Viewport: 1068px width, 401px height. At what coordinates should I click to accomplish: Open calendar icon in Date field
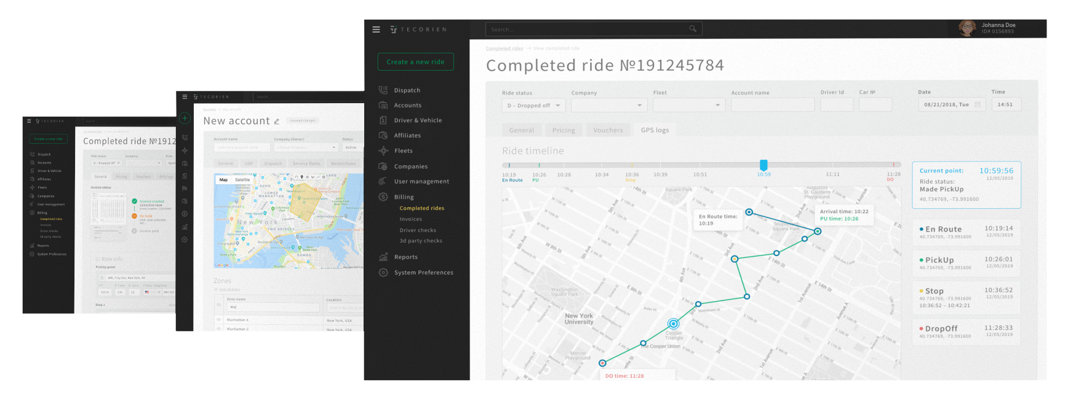pyautogui.click(x=978, y=104)
